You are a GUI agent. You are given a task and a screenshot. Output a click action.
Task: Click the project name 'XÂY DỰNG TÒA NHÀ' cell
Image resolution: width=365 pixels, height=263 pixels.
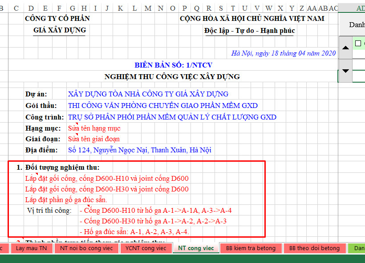(x=148, y=94)
